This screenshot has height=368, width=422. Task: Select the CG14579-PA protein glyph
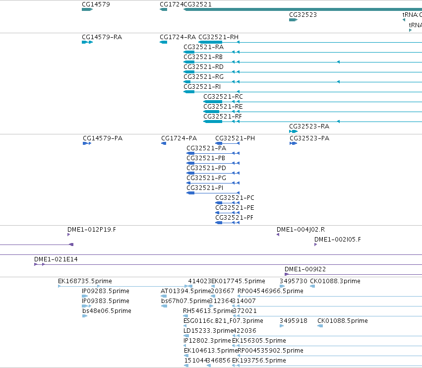click(x=87, y=143)
